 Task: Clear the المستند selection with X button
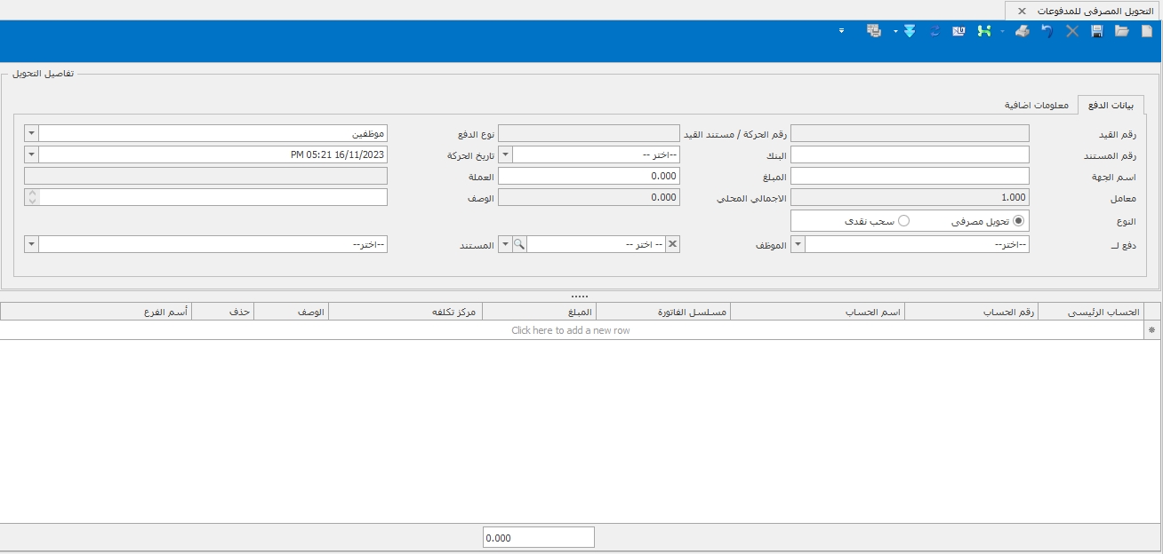point(672,244)
